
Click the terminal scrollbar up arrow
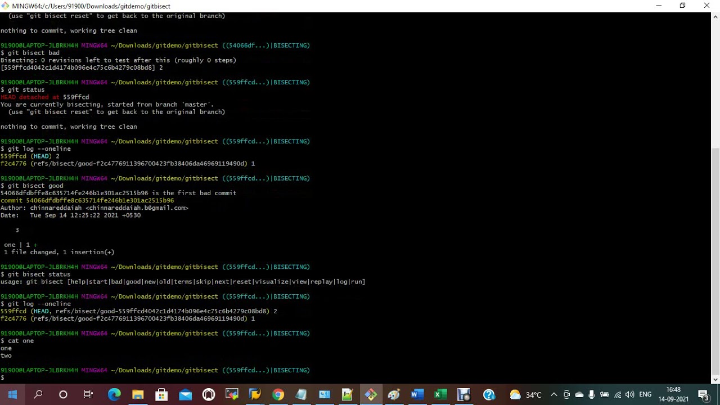click(715, 17)
